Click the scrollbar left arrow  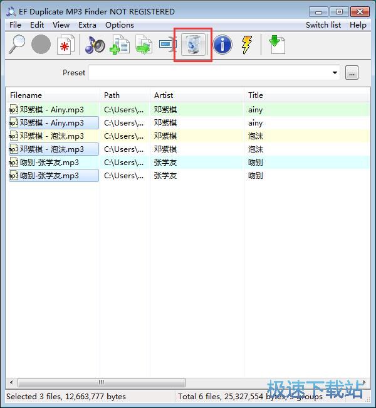click(x=11, y=382)
